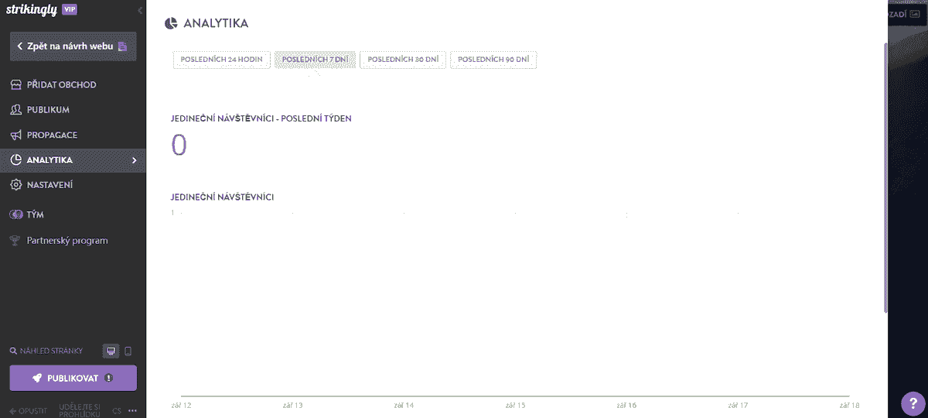928x418 pixels.
Task: Go back via Zpět na návrh webu
Action: point(73,46)
